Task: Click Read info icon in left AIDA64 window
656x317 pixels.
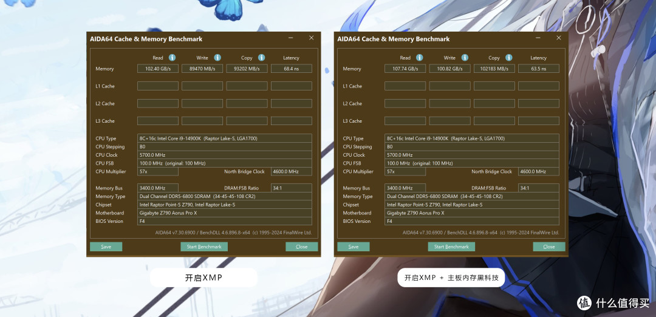Action: coord(172,58)
